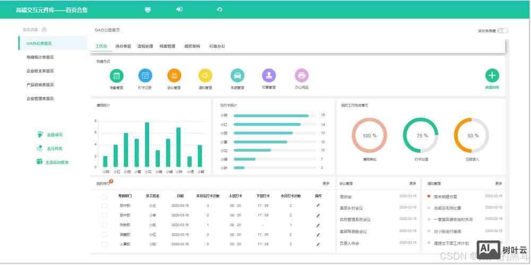This screenshot has width=531, height=265.
Task: Click the 50 % 日报录入 progress ring
Action: tap(472, 136)
